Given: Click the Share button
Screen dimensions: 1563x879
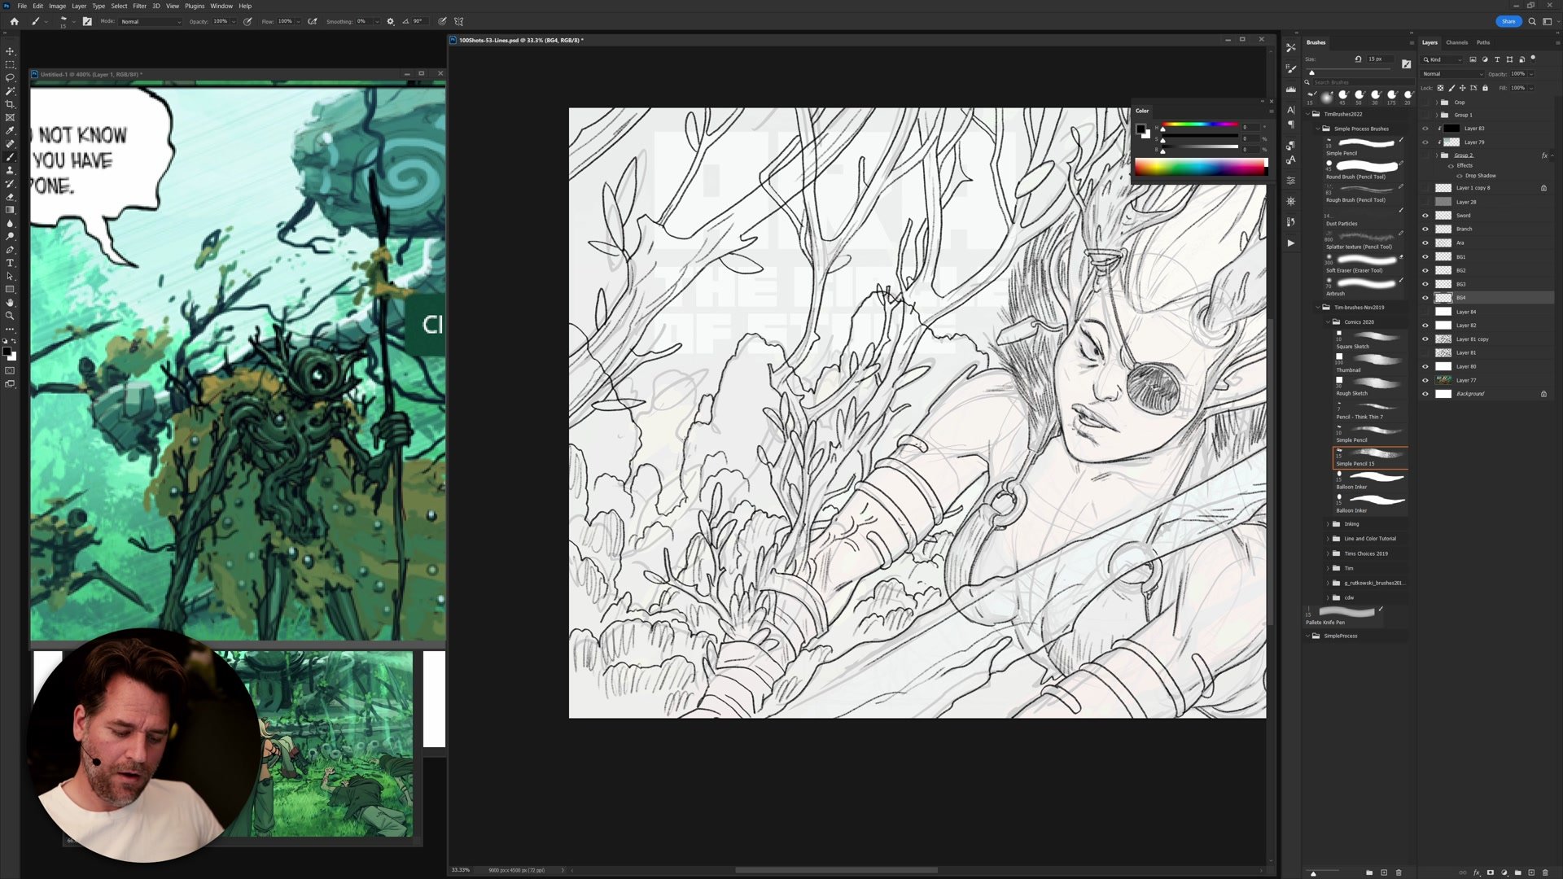Looking at the screenshot, I should [x=1508, y=21].
